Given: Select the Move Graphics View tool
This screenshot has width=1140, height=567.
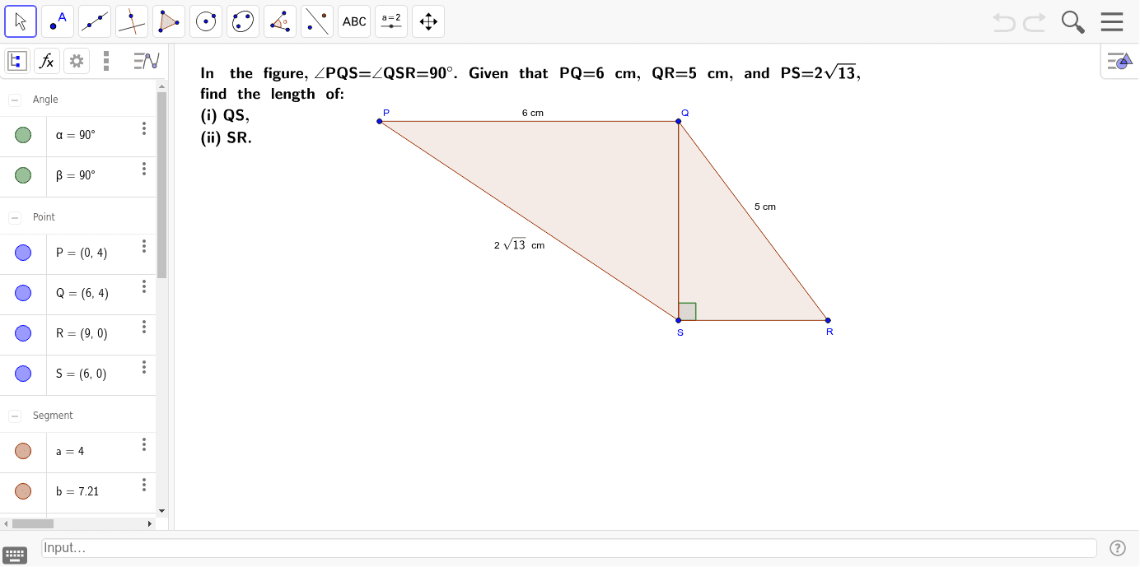Looking at the screenshot, I should [428, 21].
